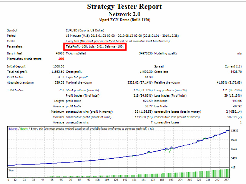
Task: Click the 'Total net profit' label
Action: (x=17, y=72)
